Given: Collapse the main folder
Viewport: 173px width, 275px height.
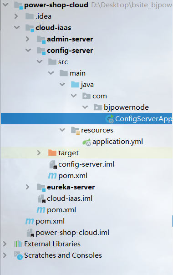Looking at the screenshot, I should coord(51,73).
